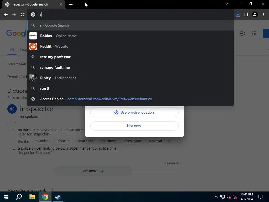Open the Windows Start menu

6,197
